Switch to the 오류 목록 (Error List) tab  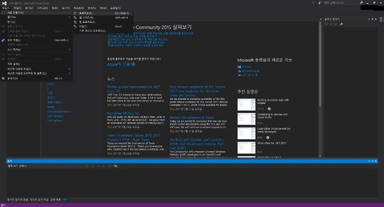click(55, 200)
